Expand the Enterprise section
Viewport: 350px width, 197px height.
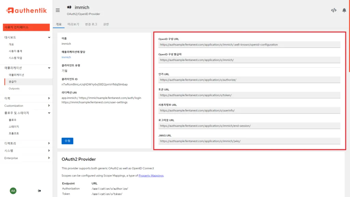[x=48, y=158]
